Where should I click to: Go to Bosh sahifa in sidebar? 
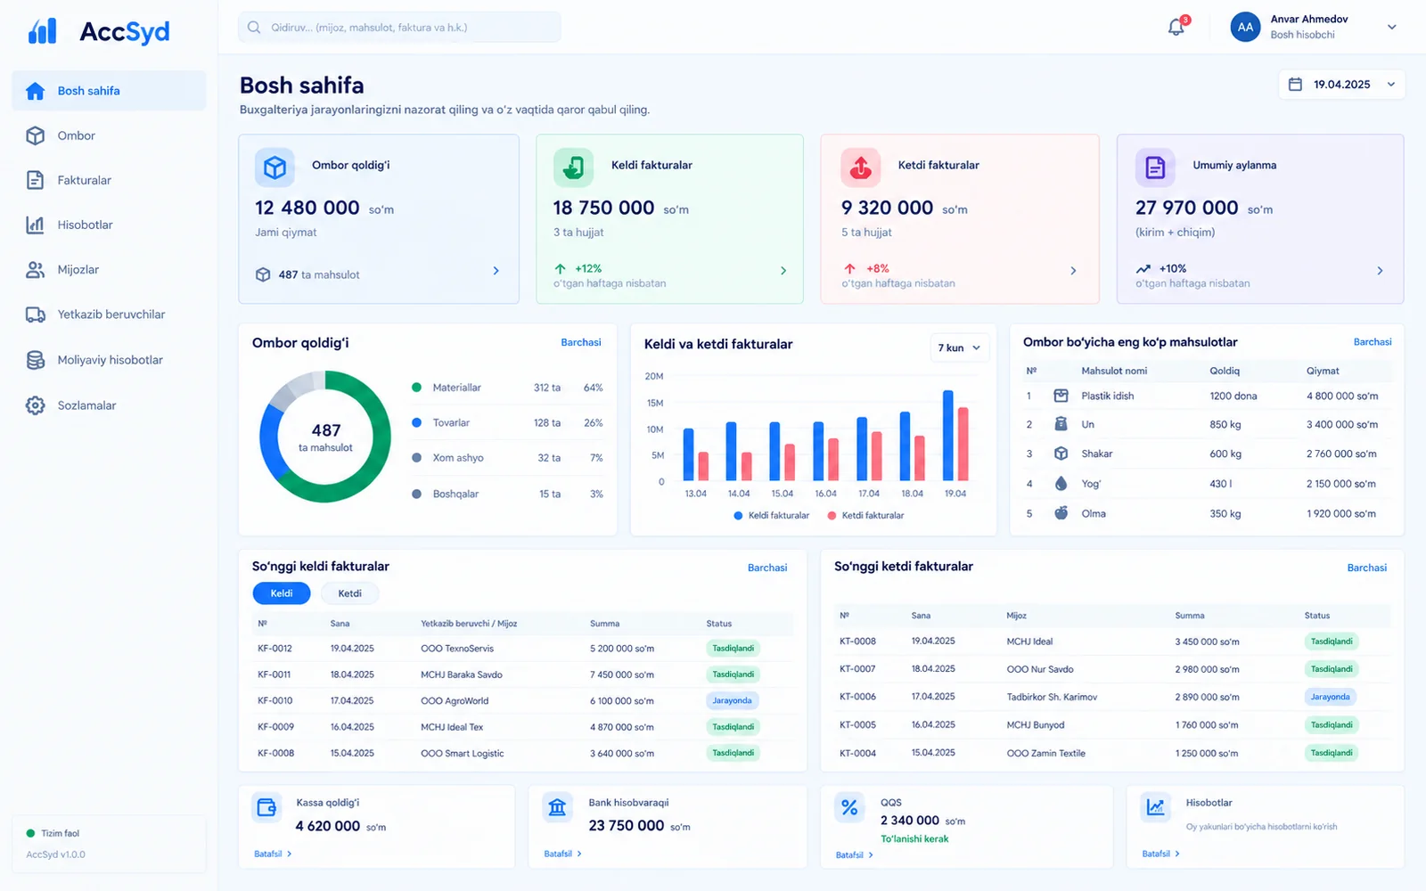109,91
